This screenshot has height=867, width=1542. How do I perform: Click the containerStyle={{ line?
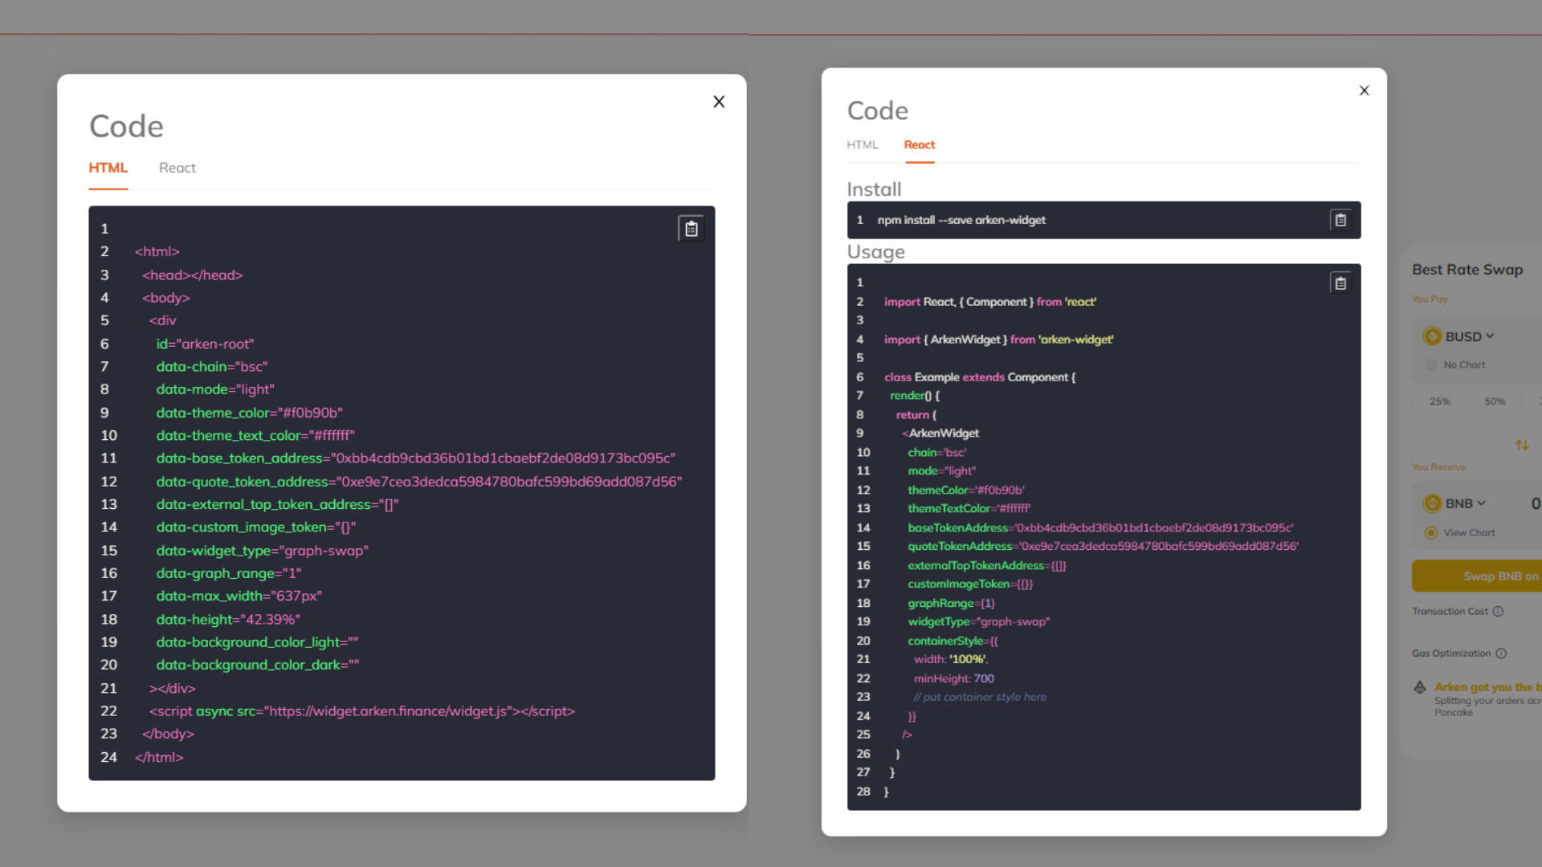coord(953,641)
